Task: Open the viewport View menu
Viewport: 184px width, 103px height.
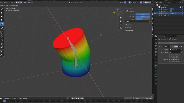Action: point(25,3)
